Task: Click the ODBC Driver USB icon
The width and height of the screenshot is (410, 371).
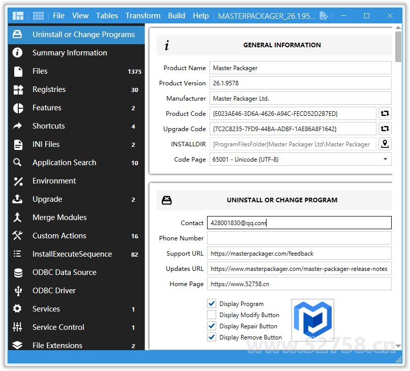Action: pyautogui.click(x=18, y=291)
